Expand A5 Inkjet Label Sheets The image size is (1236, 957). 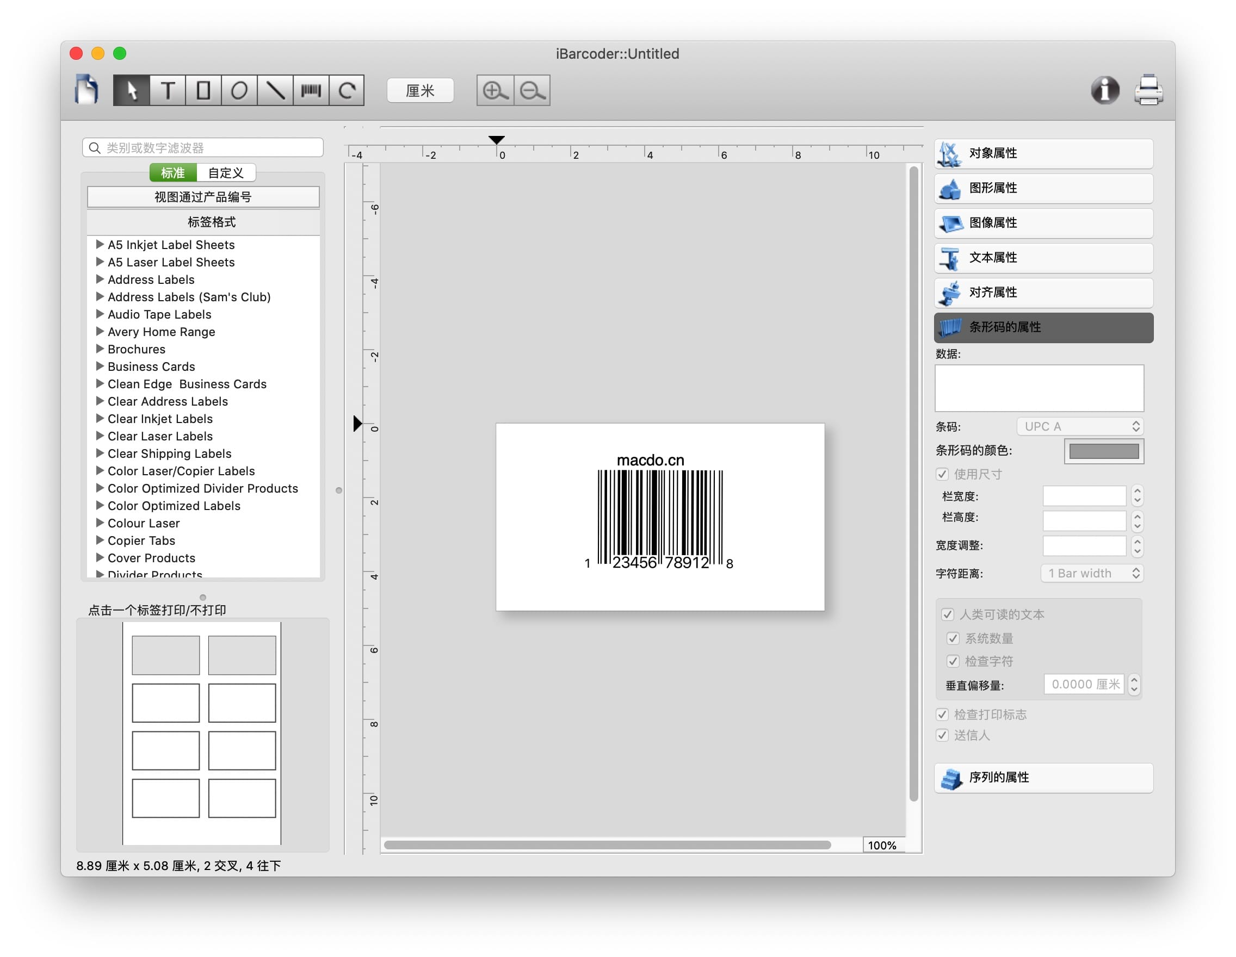point(100,244)
